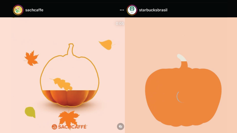
Task: Click the peach background above the orange pumpkin
Action: click(x=181, y=35)
